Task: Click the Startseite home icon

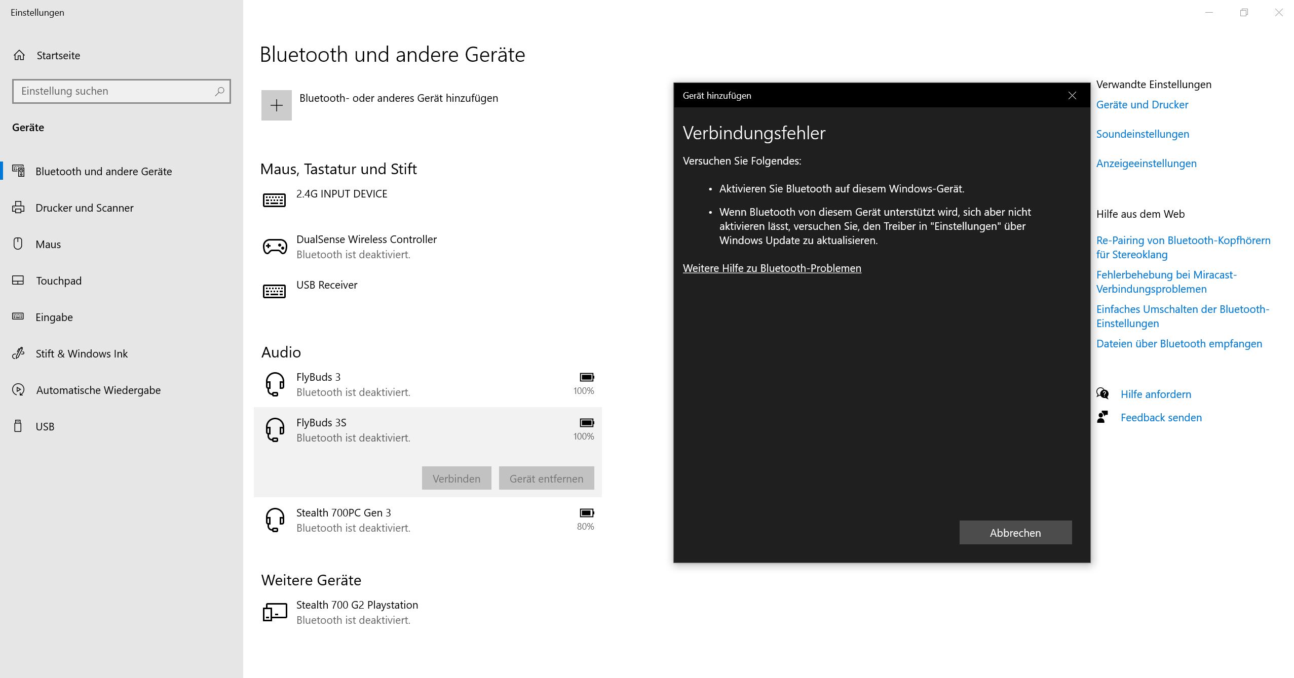Action: point(19,55)
